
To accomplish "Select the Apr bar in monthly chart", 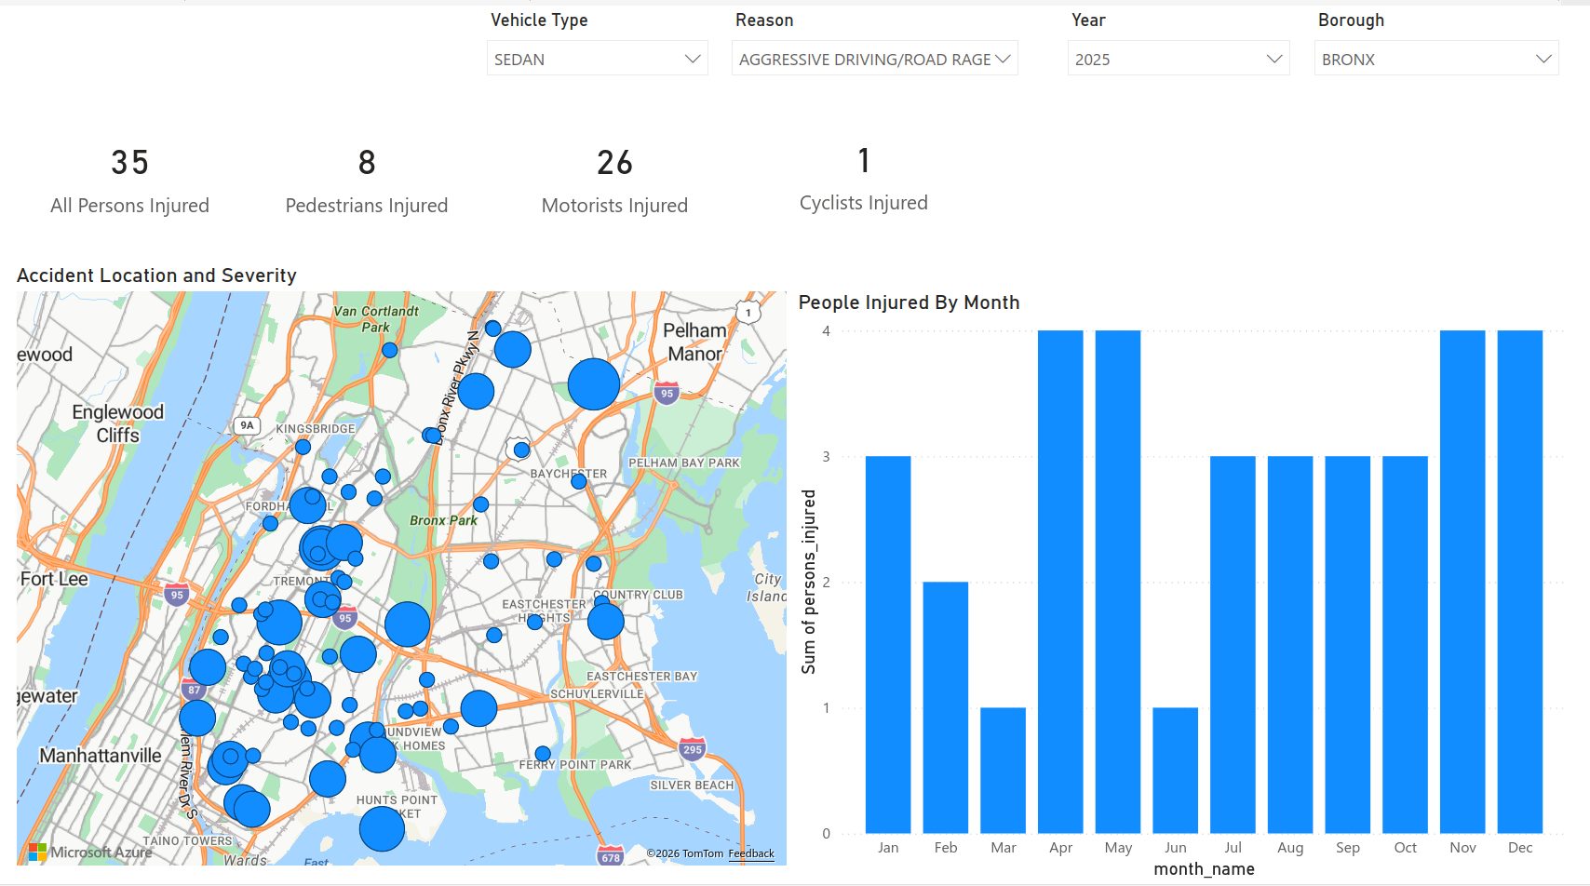I will click(1060, 582).
